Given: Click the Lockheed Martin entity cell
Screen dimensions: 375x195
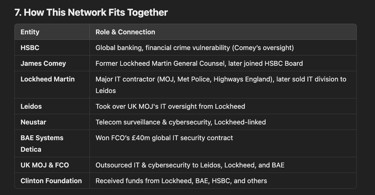Looking at the screenshot, I should pos(47,79).
